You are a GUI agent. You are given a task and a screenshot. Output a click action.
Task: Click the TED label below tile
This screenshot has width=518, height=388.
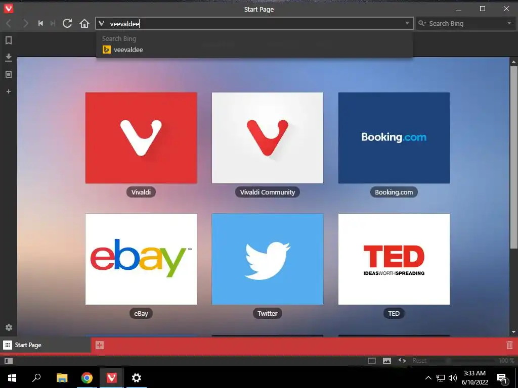(x=394, y=313)
